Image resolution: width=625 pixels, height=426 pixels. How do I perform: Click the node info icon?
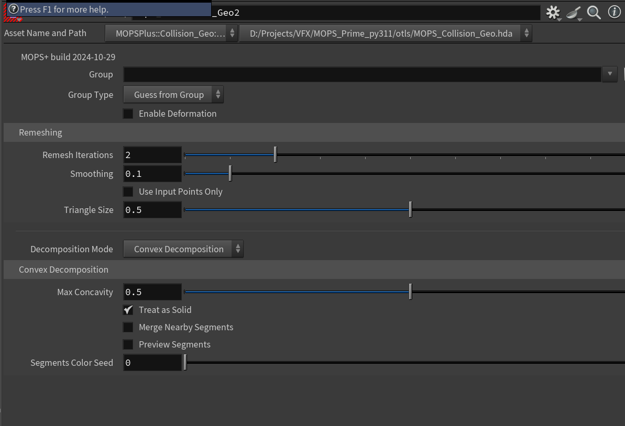614,13
